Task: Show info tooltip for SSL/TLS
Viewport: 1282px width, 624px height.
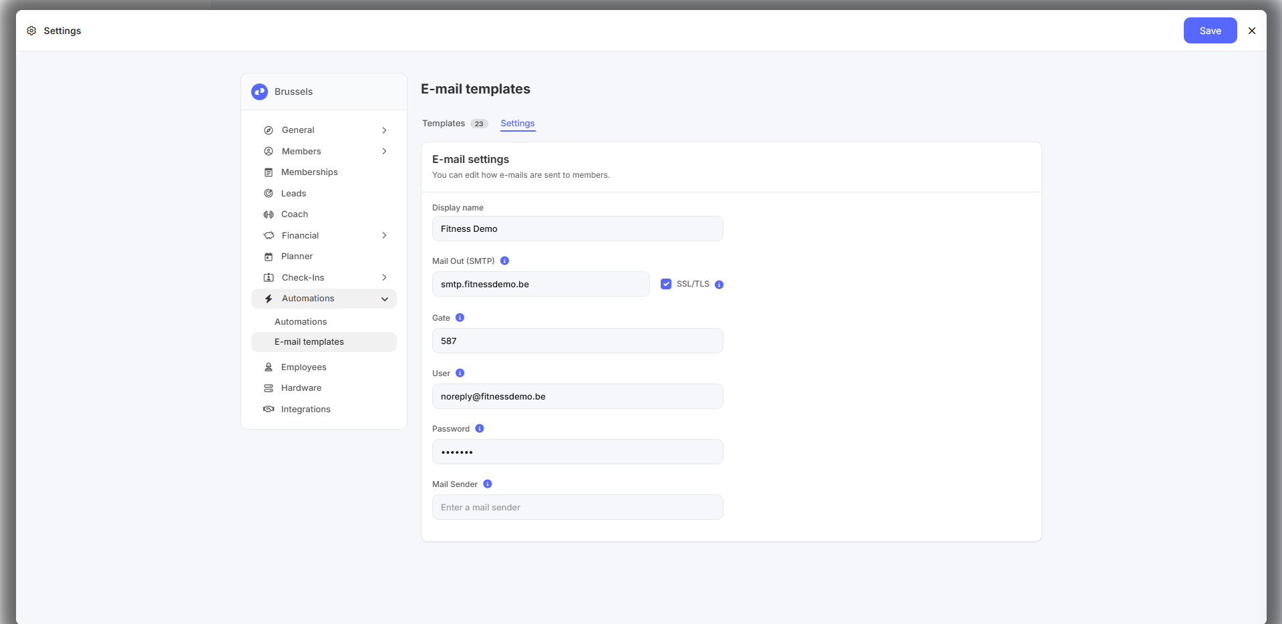Action: pos(719,285)
